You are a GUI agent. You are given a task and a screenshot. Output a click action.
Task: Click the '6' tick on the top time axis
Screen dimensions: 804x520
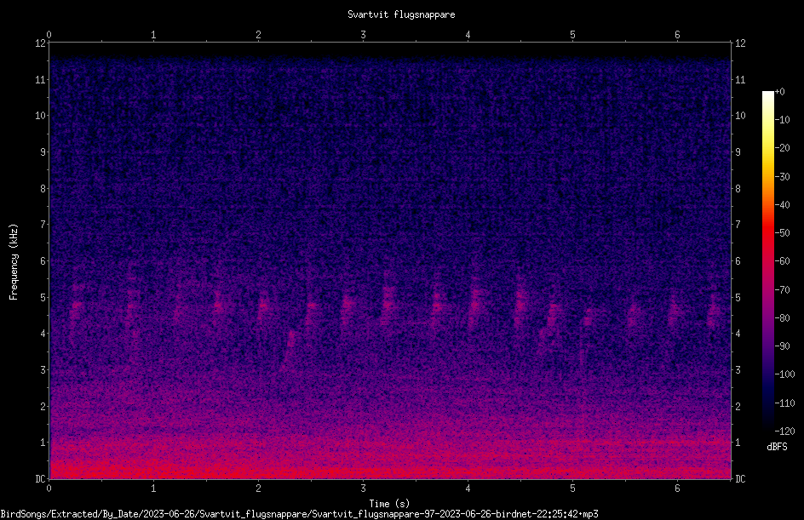tap(677, 35)
